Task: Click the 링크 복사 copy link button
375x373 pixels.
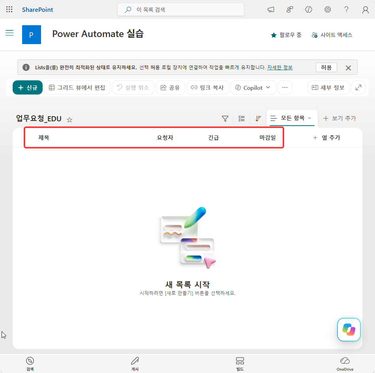Action: (x=208, y=87)
